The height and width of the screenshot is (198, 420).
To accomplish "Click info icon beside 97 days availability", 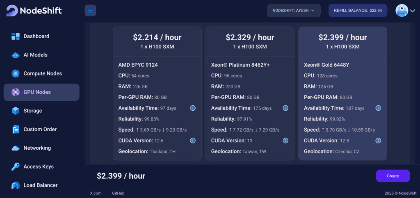I will click(x=193, y=108).
